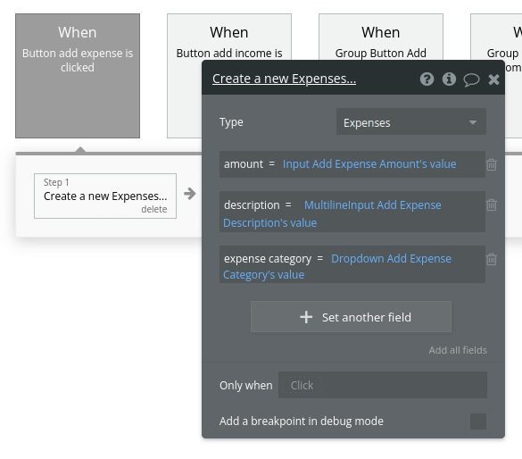Click the Type label
Screen dimensions: 522x459
pyautogui.click(x=231, y=122)
